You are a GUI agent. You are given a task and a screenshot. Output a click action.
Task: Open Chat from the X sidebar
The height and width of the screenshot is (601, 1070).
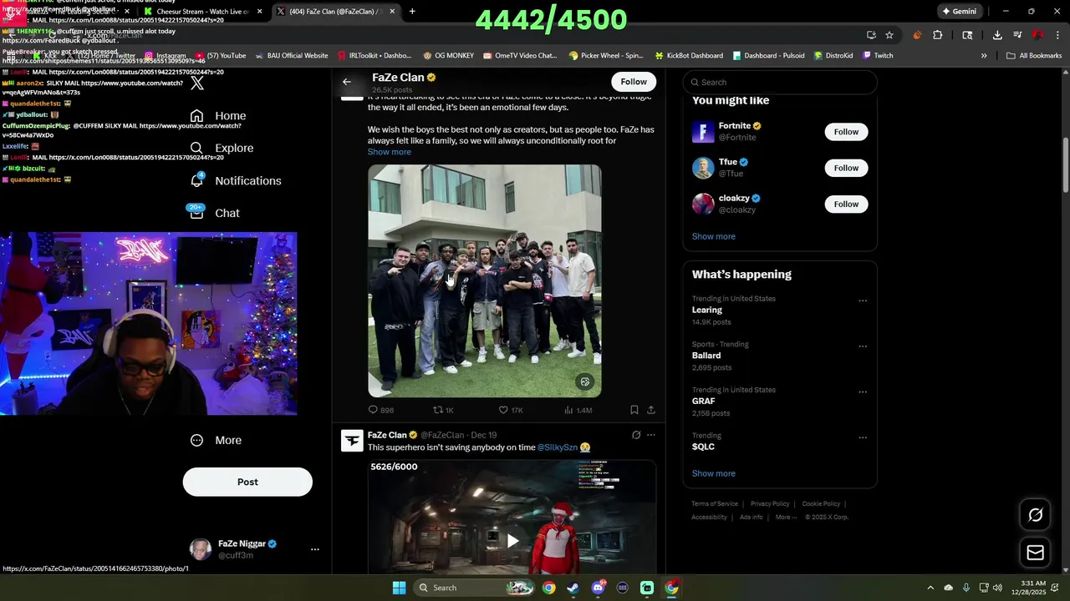(x=215, y=213)
